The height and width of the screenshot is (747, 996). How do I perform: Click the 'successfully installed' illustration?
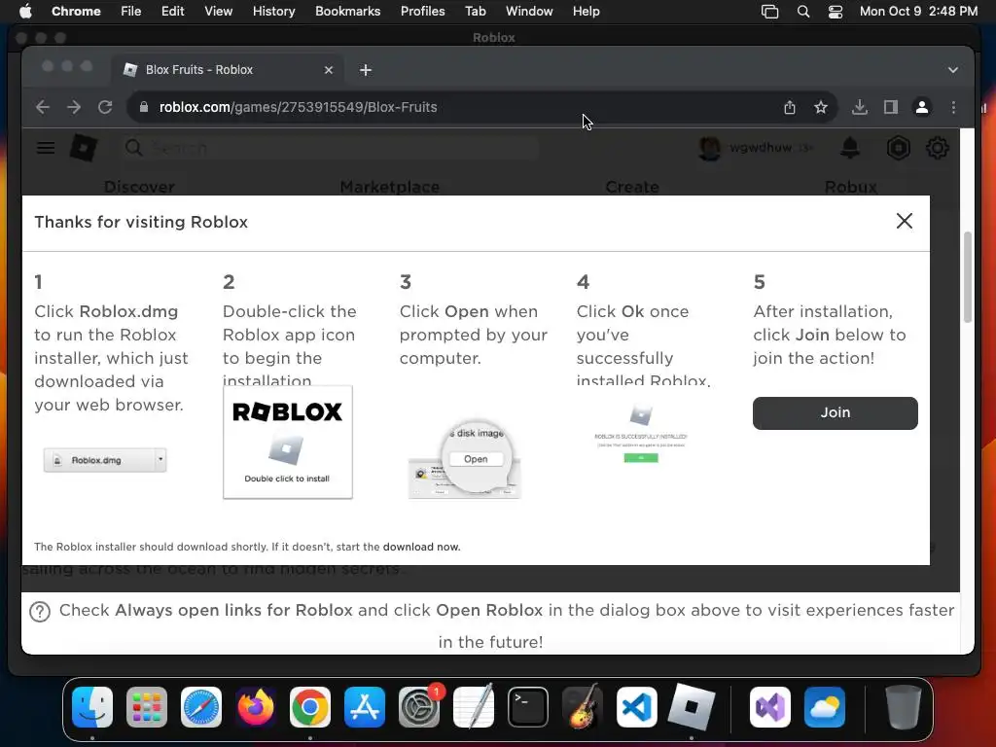[x=641, y=433]
